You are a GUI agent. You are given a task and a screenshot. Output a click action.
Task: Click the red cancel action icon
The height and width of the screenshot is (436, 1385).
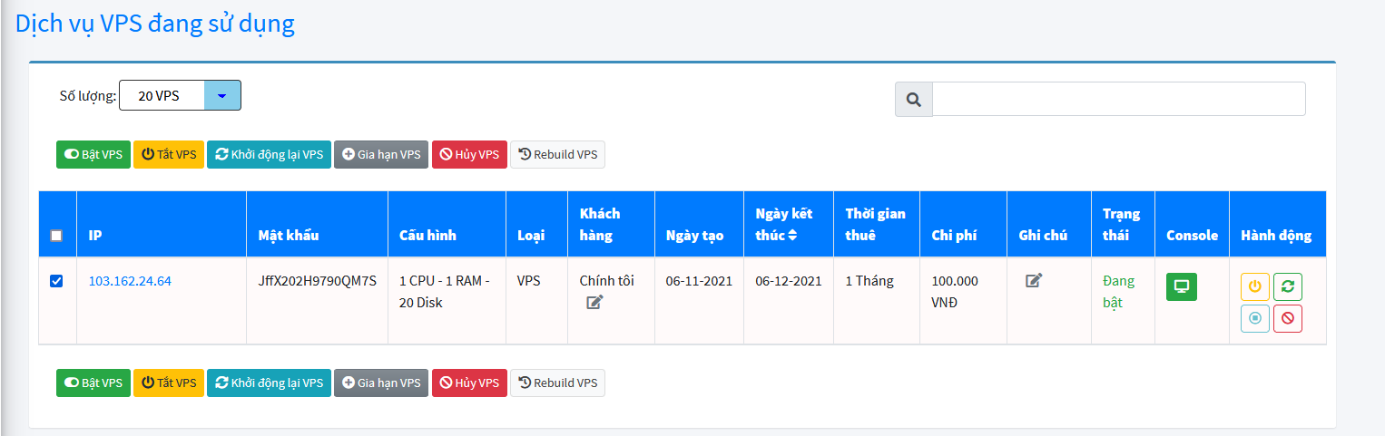(x=1288, y=318)
